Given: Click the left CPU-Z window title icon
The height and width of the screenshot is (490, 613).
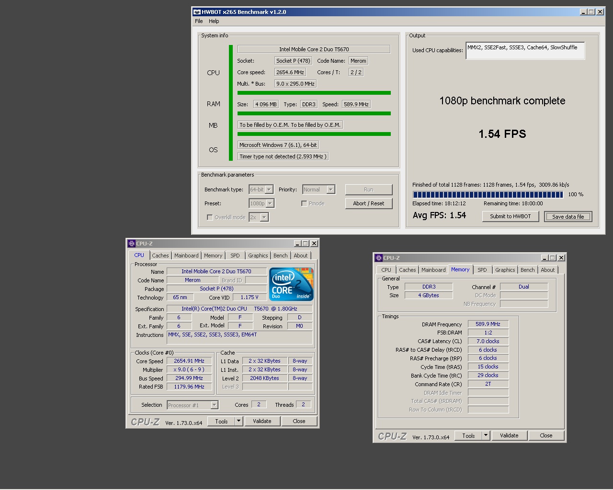Looking at the screenshot, I should coord(131,244).
